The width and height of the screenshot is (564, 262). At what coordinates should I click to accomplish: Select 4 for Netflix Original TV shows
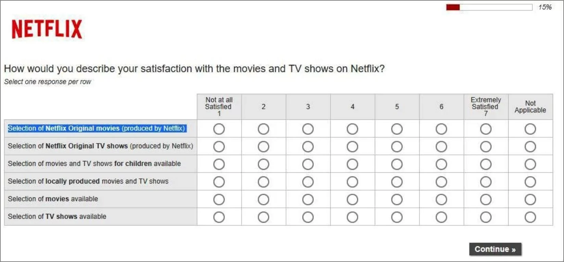click(352, 147)
